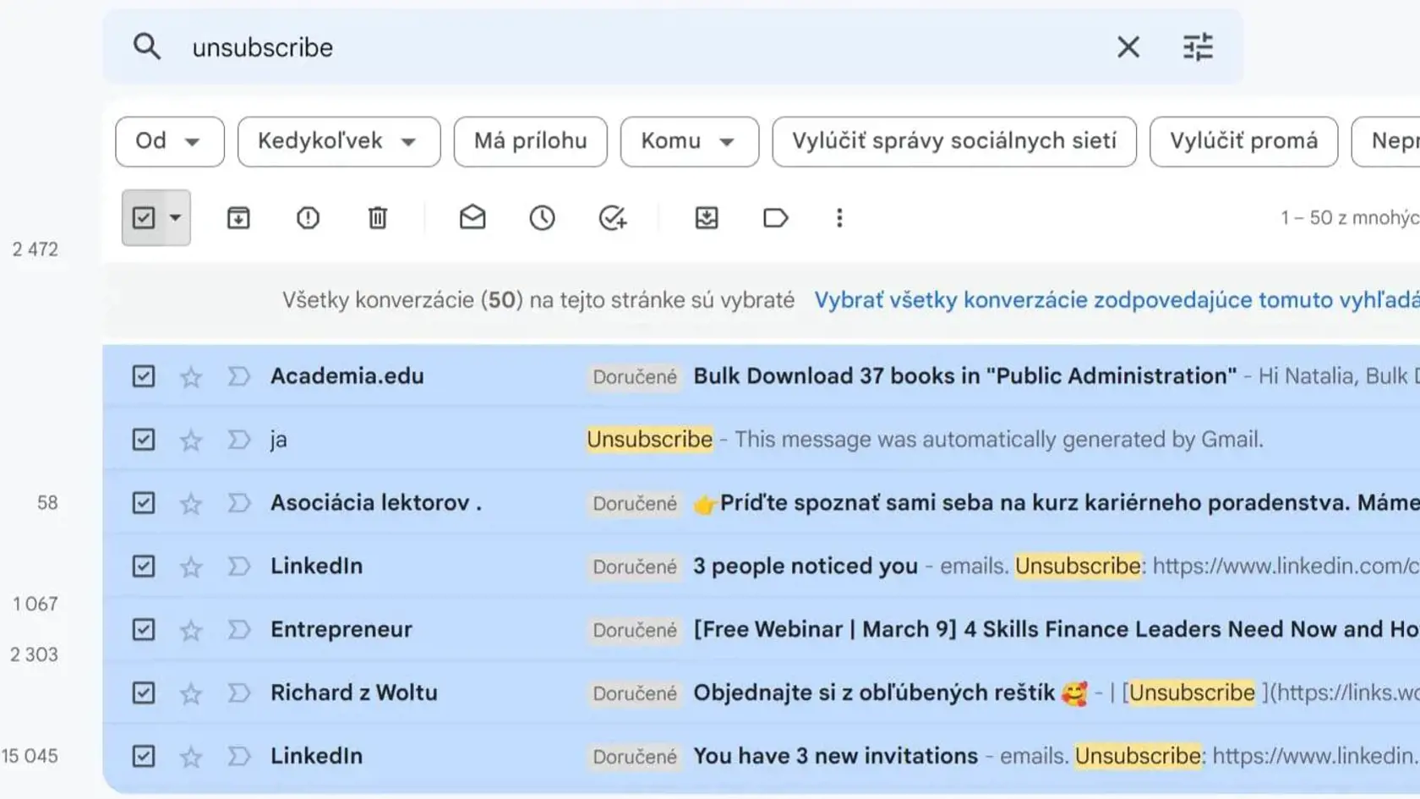
Task: Mark Asociácia lektorov email as important
Action: tap(238, 503)
